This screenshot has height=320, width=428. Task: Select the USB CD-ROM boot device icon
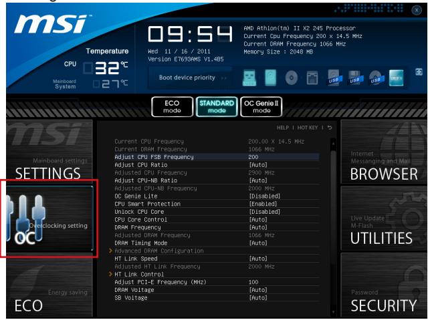[x=376, y=78]
